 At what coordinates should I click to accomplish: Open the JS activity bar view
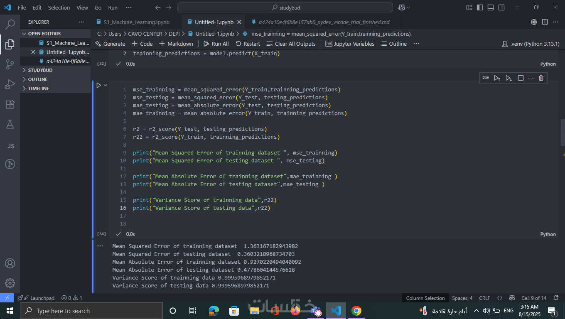(11, 146)
